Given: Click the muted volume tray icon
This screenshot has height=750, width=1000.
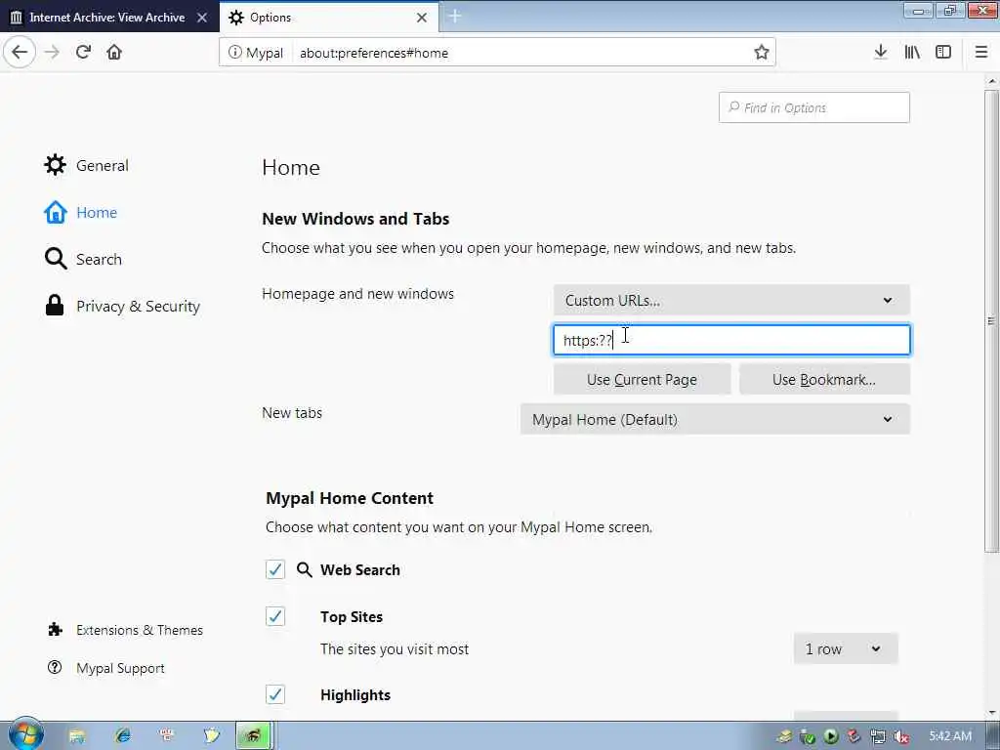Looking at the screenshot, I should (x=901, y=736).
